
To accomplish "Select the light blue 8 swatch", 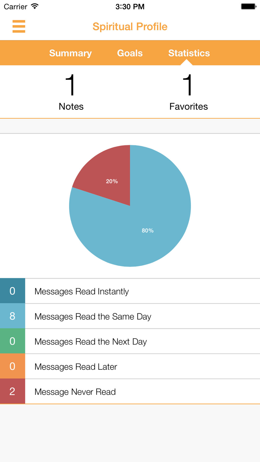I will [12, 316].
